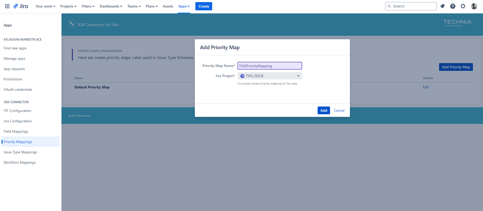Click the blue Create button
Viewport: 483px width, 211px height.
tap(204, 6)
